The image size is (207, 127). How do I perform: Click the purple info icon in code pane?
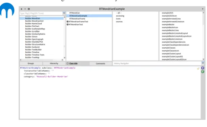(203, 68)
